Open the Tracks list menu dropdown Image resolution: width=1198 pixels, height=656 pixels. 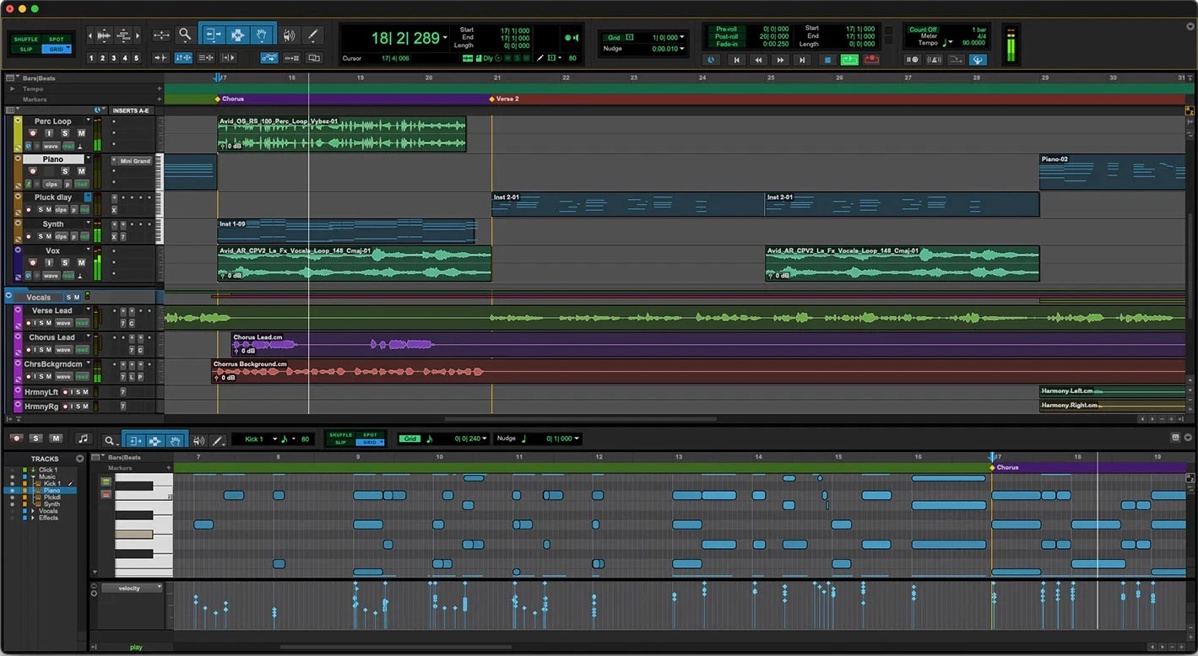click(x=80, y=459)
